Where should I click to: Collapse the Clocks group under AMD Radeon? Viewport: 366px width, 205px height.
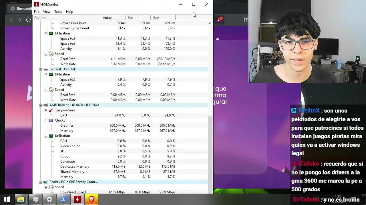46,120
